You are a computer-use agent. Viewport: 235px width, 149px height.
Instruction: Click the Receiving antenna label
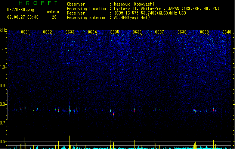pos(86,18)
